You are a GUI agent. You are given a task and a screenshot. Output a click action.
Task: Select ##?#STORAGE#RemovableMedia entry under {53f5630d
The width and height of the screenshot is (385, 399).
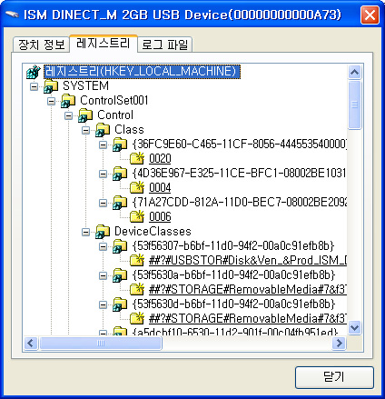[x=248, y=319]
